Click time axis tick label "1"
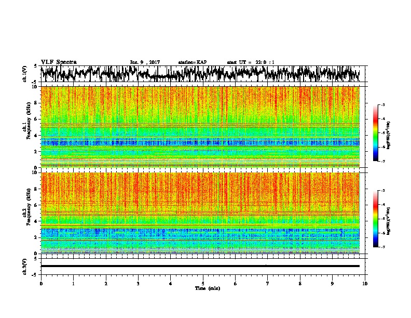Viewport: 411px width, 318px height. pos(73,284)
